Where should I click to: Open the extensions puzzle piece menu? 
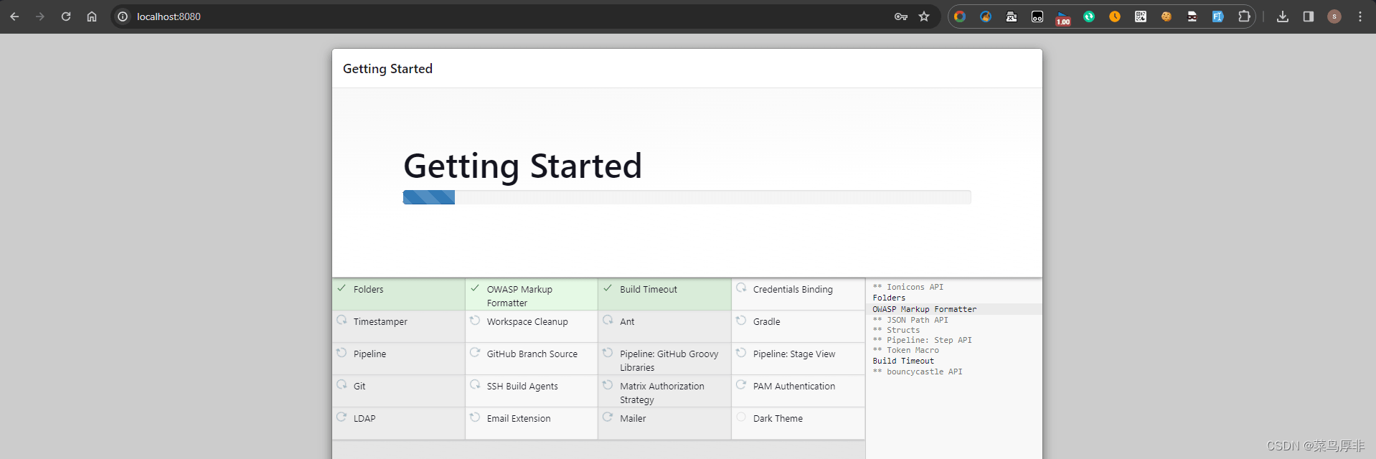pos(1244,16)
